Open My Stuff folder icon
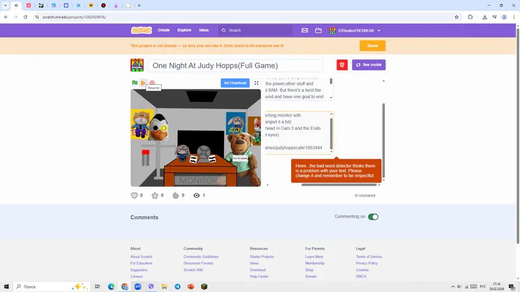 [318, 31]
